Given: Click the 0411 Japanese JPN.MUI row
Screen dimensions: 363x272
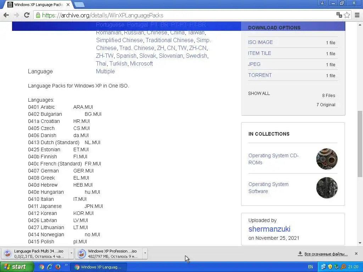Looking at the screenshot, I should [66, 206].
